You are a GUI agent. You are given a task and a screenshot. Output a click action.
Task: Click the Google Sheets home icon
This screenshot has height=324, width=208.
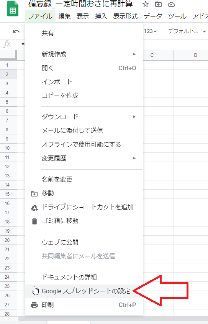(13, 9)
